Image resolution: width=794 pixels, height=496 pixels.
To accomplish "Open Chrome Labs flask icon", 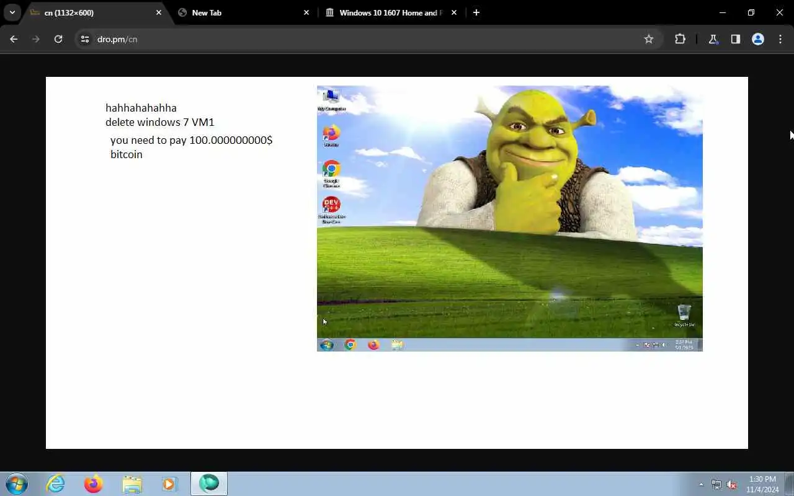I will pos(713,39).
